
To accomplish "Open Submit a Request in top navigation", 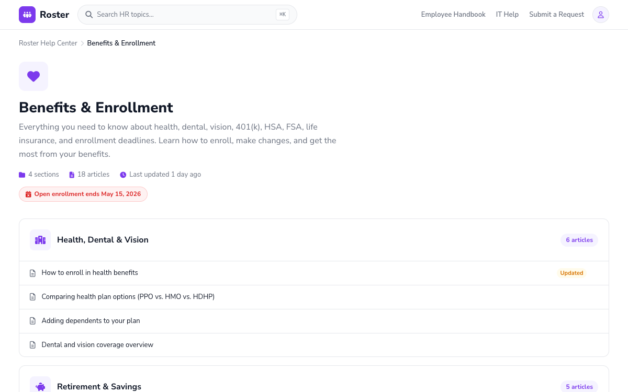I will (556, 15).
